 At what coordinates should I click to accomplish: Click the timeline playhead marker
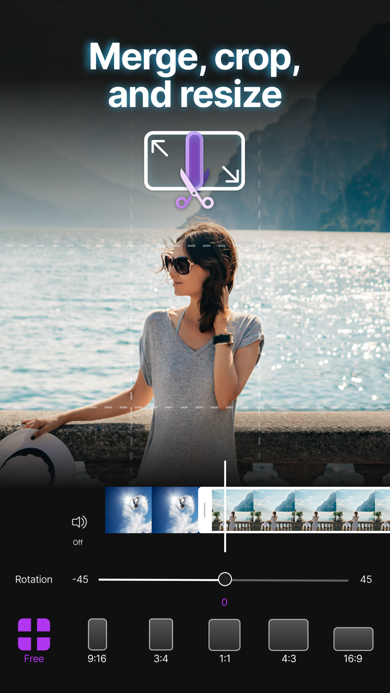225,506
